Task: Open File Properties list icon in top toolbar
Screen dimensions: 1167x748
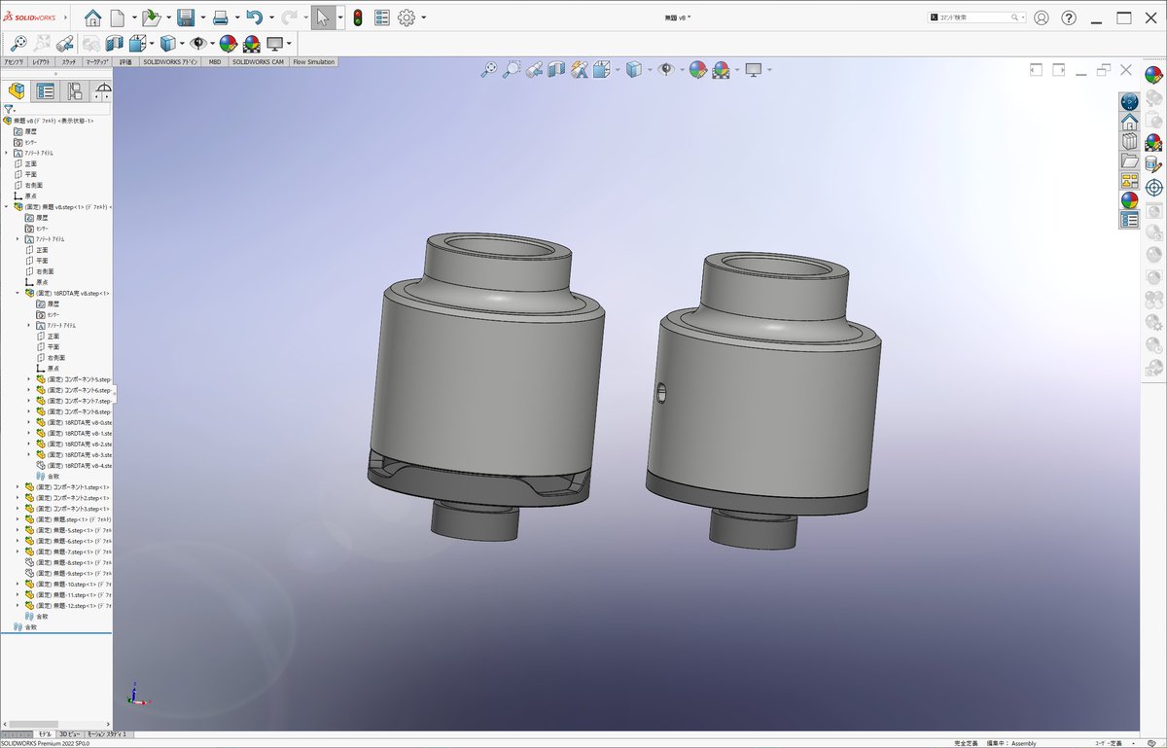Action: [x=382, y=18]
